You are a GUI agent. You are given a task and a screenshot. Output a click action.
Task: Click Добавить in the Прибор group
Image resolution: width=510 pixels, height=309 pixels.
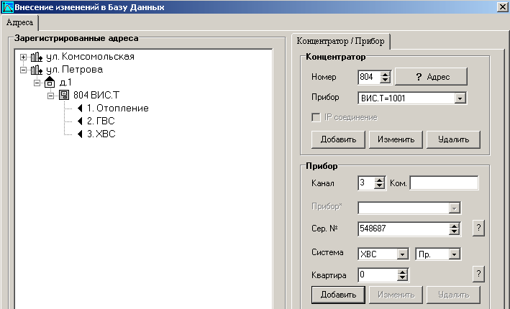tap(338, 295)
